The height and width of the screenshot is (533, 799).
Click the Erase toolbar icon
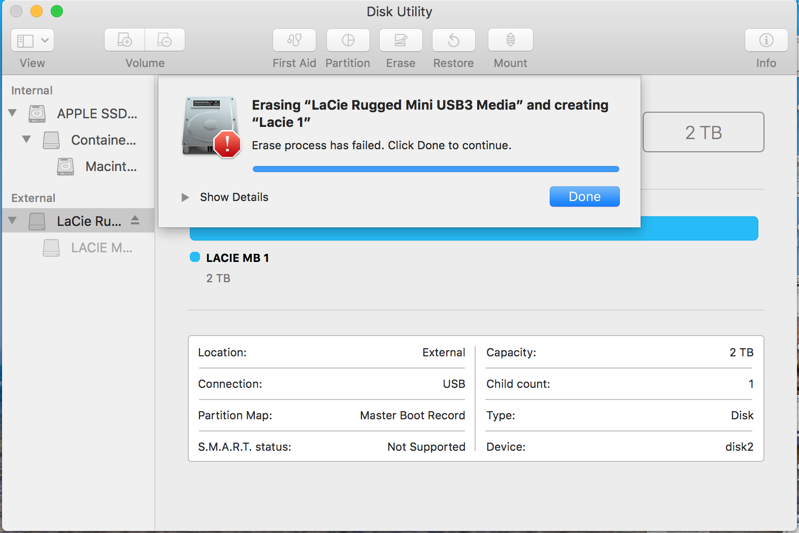401,40
